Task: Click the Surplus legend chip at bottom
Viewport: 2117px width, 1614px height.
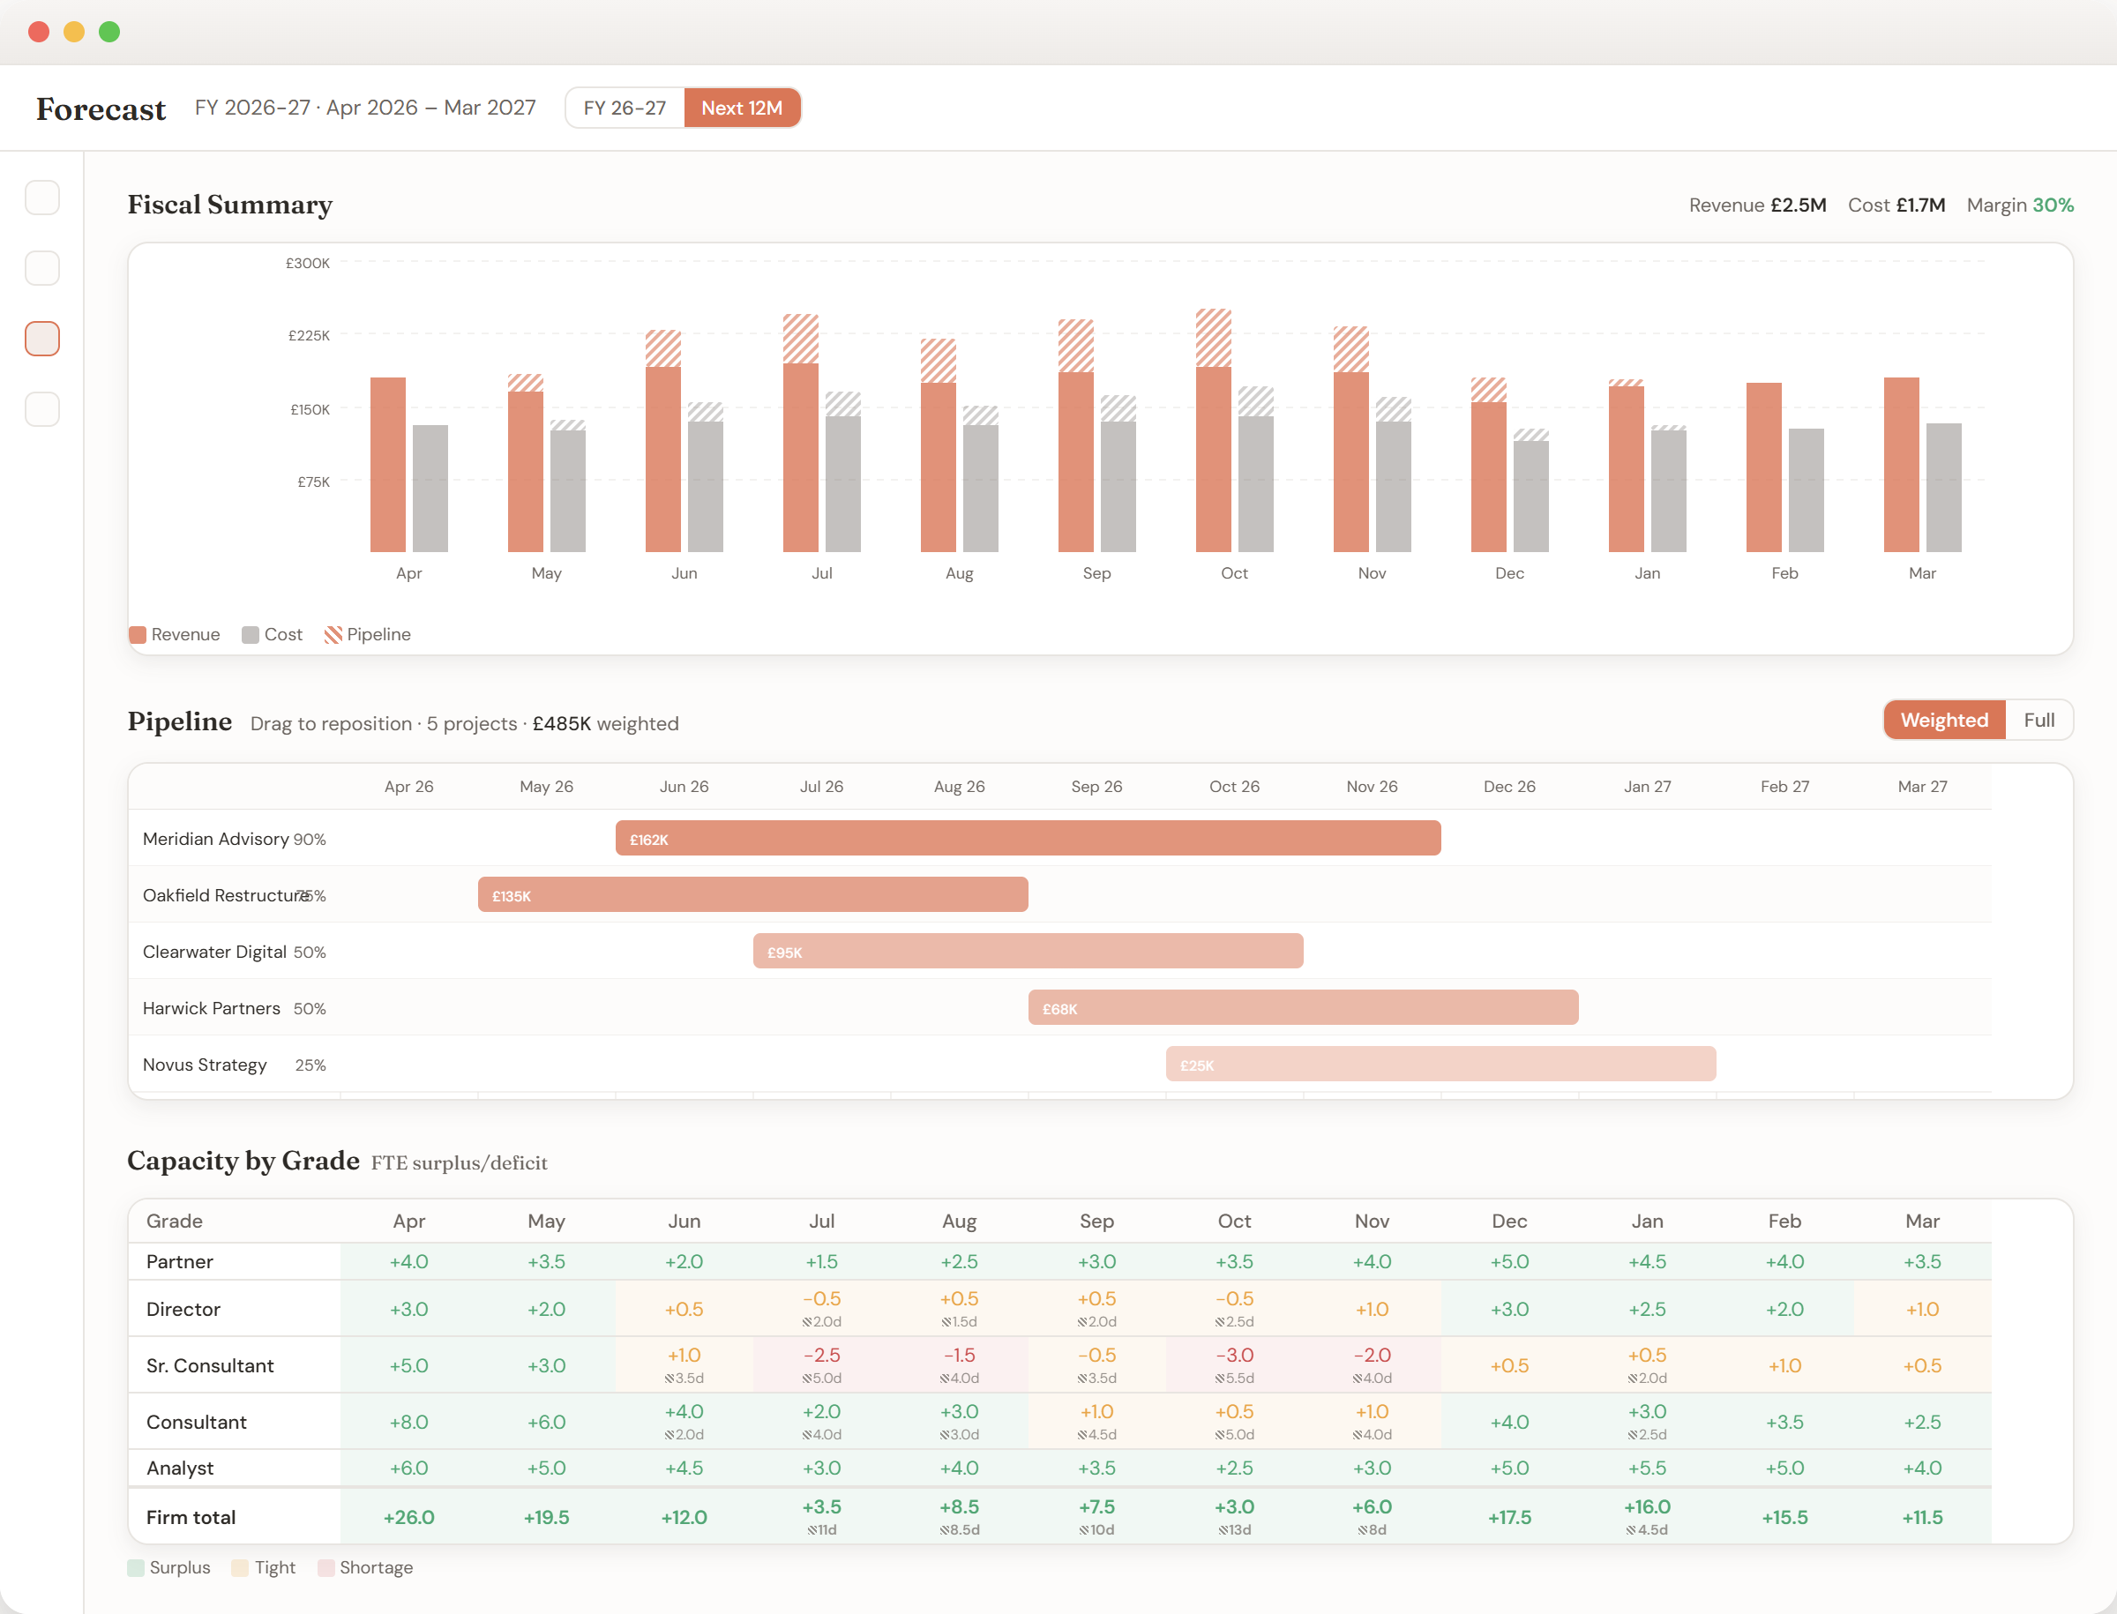Action: [x=136, y=1567]
